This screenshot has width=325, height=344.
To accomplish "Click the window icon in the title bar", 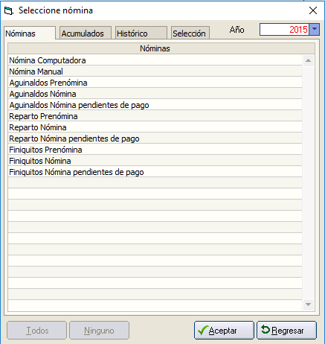I will coord(9,10).
